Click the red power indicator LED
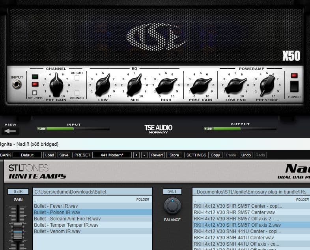The height and width of the screenshot is (250, 310). point(294,75)
